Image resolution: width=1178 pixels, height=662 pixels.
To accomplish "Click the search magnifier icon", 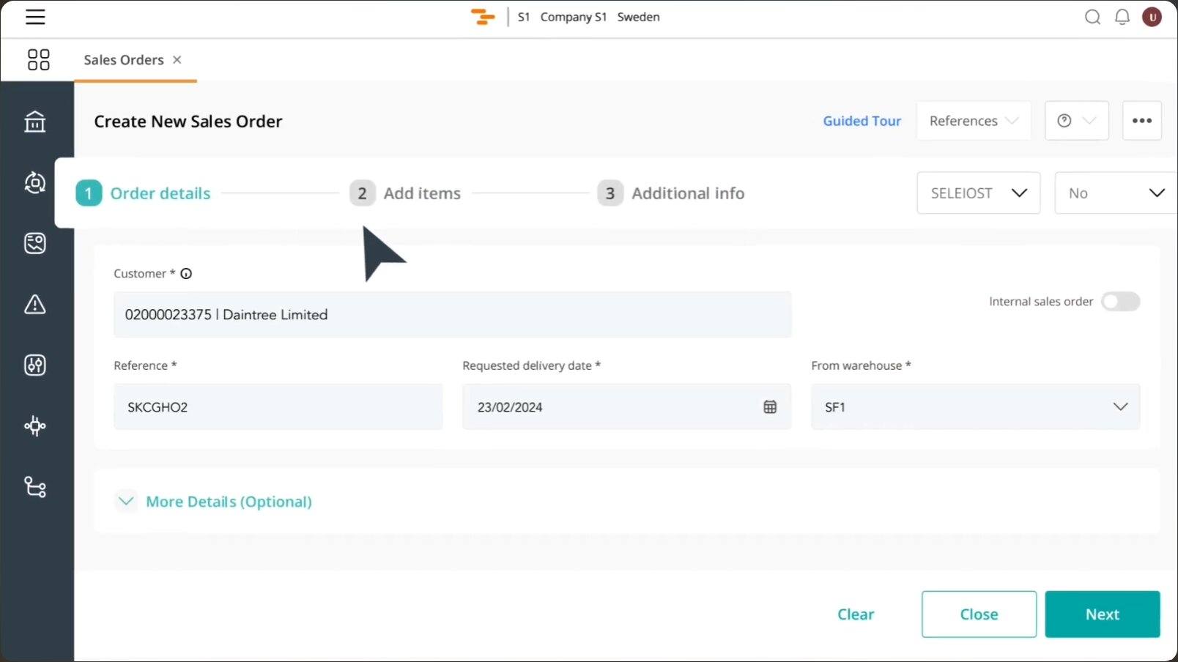I will click(1092, 17).
